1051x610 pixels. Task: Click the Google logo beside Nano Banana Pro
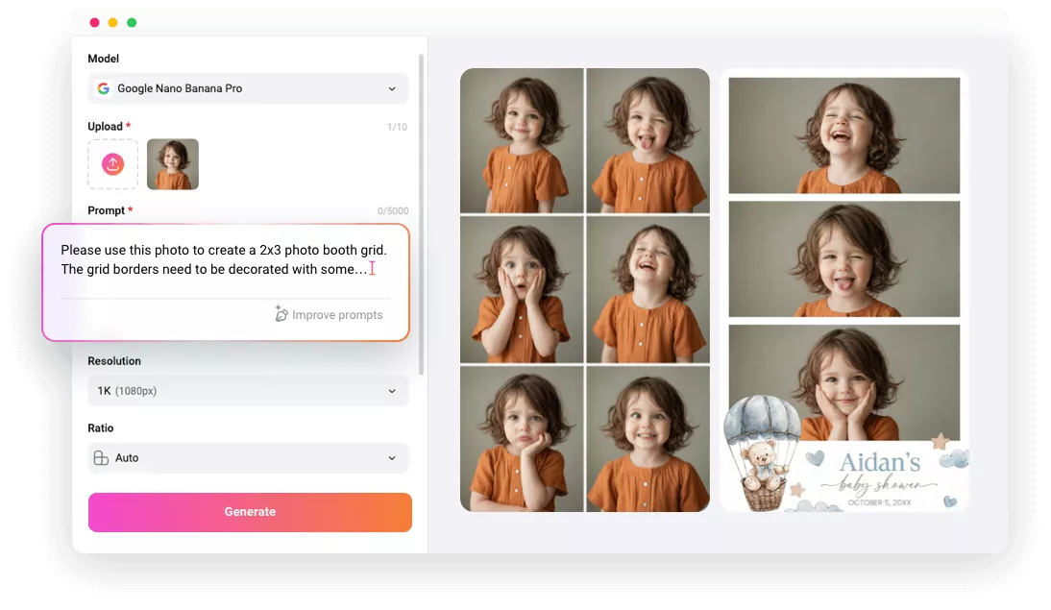pyautogui.click(x=103, y=88)
